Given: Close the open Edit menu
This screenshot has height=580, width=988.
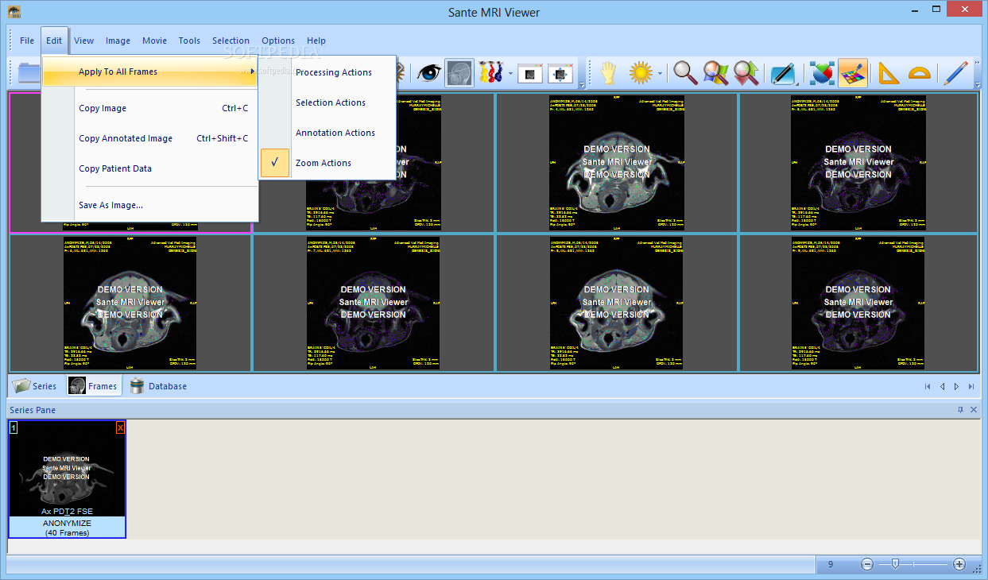Looking at the screenshot, I should (x=54, y=41).
